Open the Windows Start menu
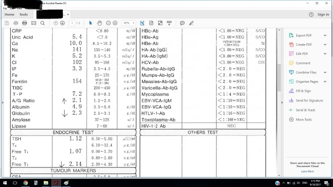The image size is (333, 187). 5,183
